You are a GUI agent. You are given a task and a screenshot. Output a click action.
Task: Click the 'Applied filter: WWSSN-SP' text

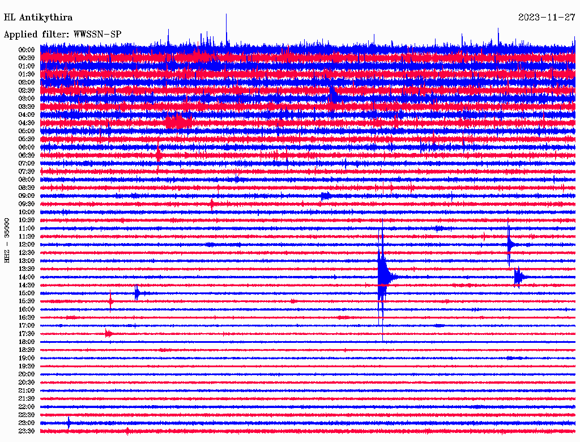(62, 35)
